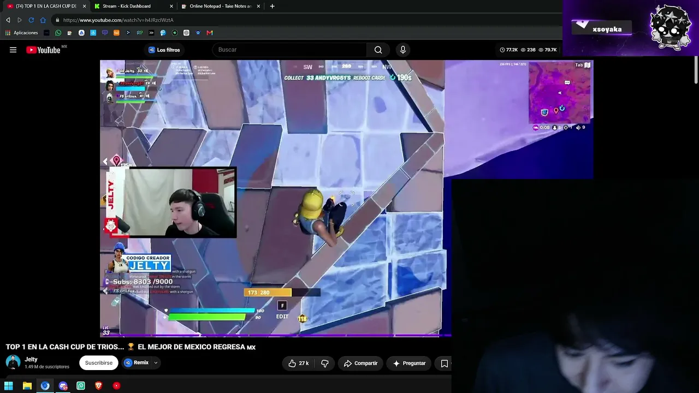Select the TOP 1 EN LA CASH CUP tab
The image size is (699, 393).
click(x=46, y=6)
